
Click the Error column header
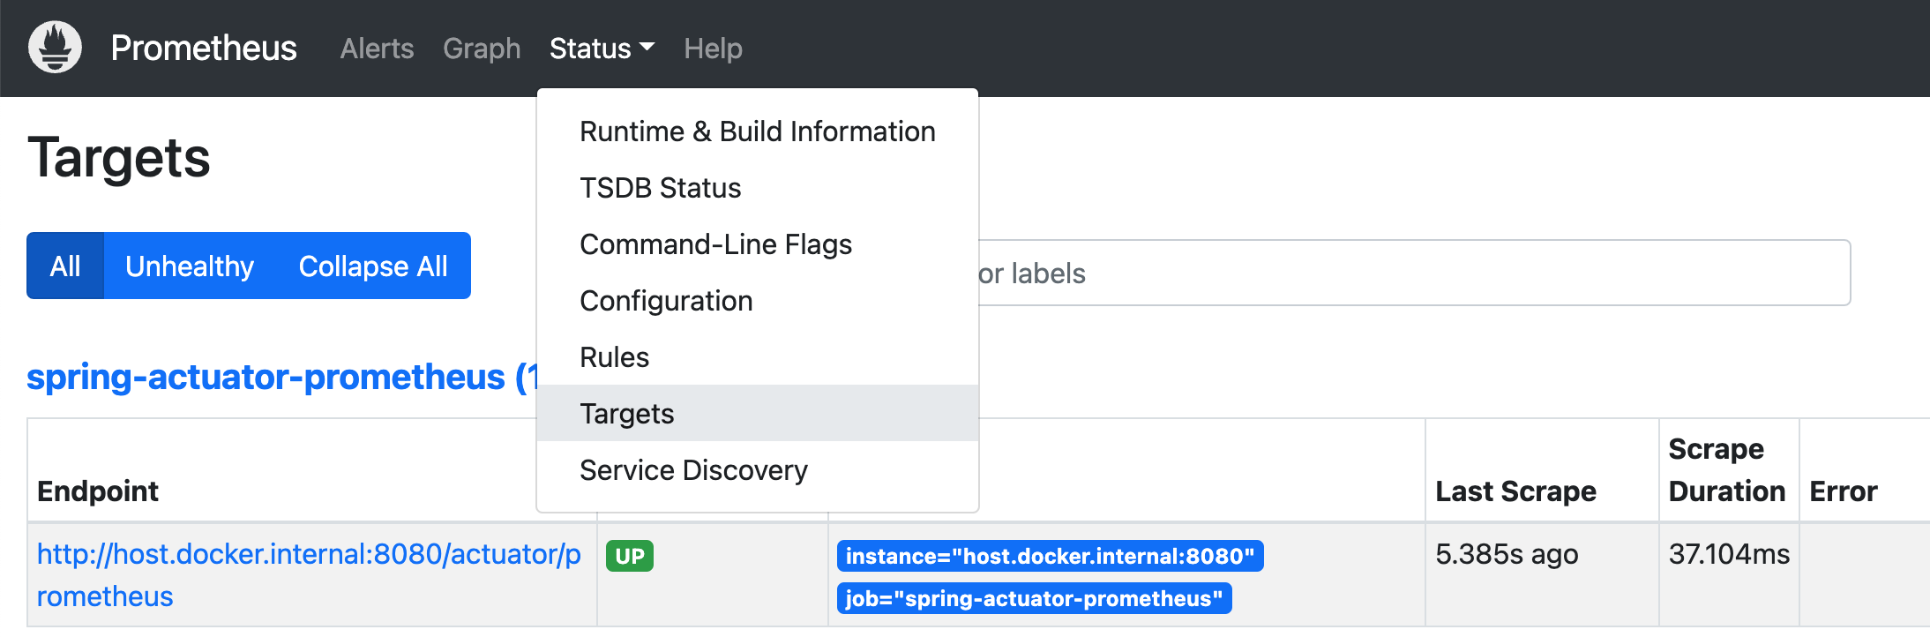(x=1843, y=491)
